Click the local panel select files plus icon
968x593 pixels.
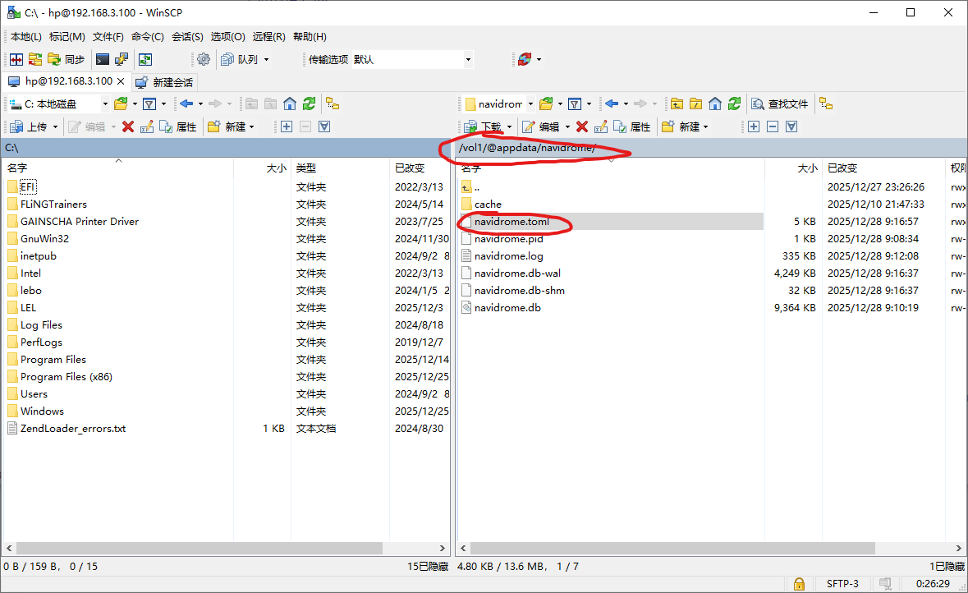coord(287,126)
